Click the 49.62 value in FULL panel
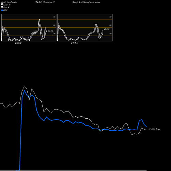The width and height of the screenshot is (171, 171). (107, 29)
